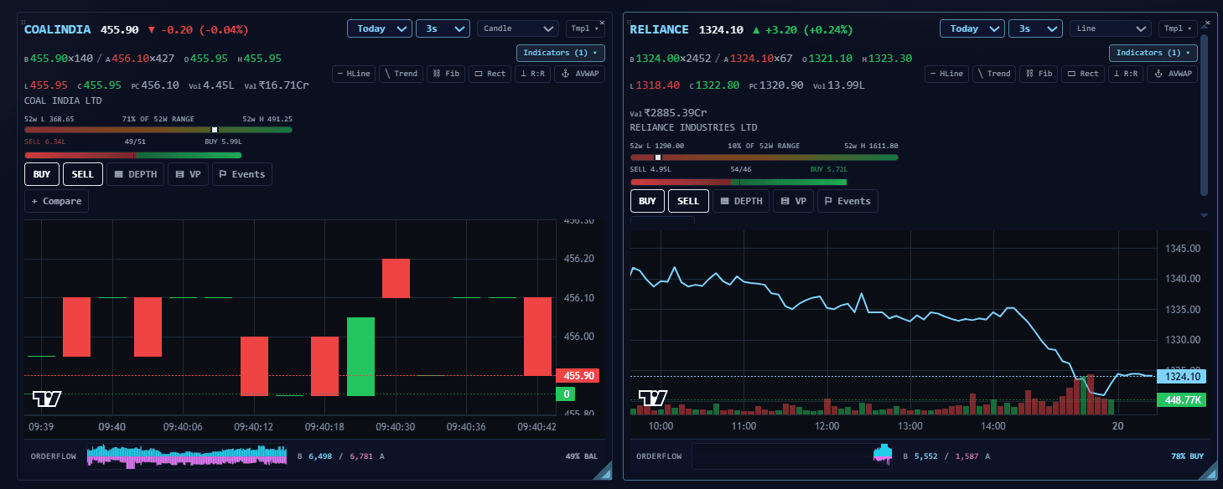Screen dimensions: 1223x489
Task: Click RELIANCE sell/buy 54/46 ratio bar
Action: (738, 182)
